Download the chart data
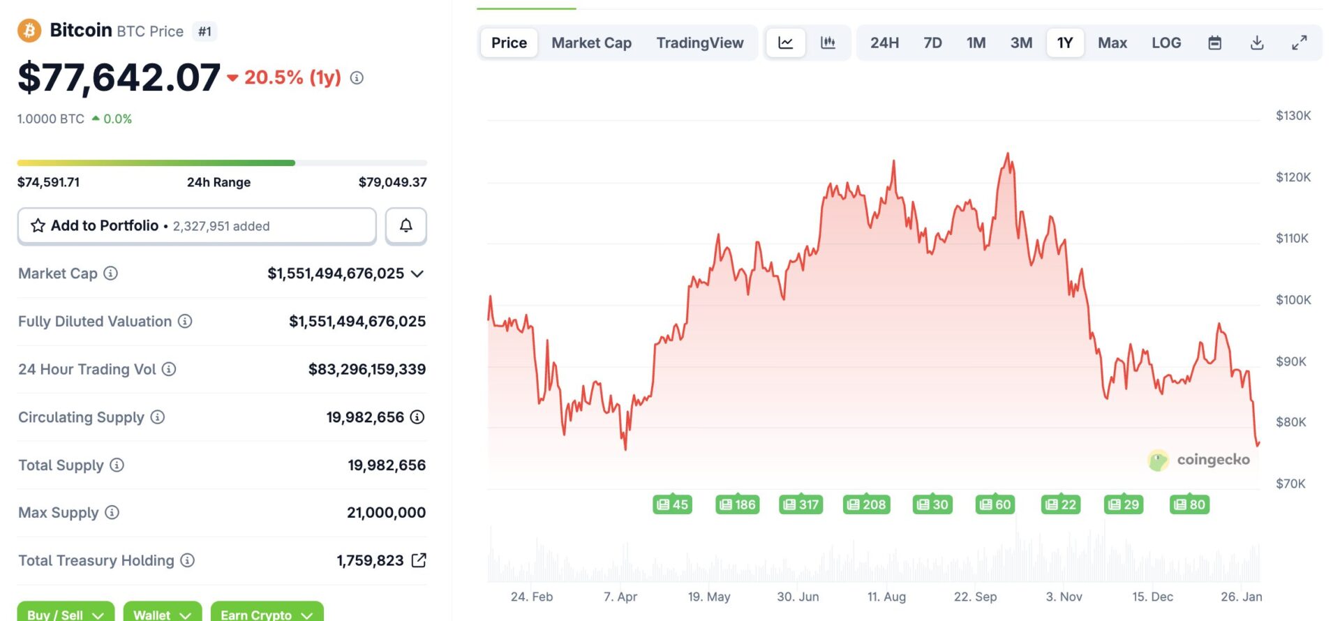Viewport: 1340px width, 621px height. point(1257,43)
